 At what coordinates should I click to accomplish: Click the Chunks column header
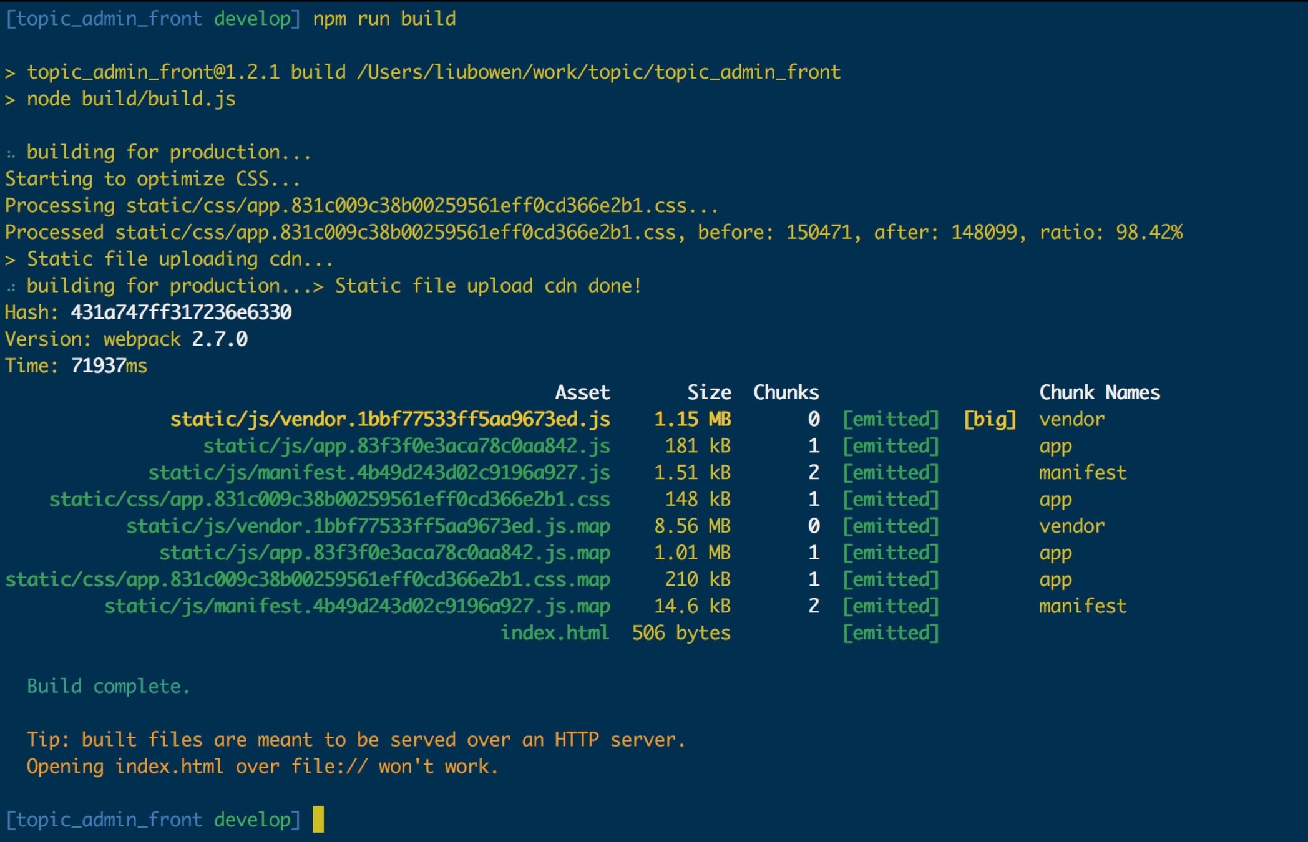click(x=786, y=392)
